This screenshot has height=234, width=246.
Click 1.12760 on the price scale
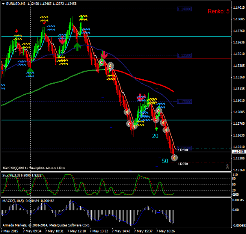coord(239,124)
